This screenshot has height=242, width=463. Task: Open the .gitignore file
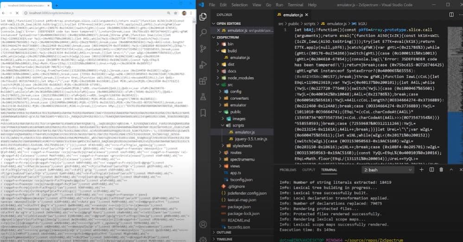tap(236, 186)
